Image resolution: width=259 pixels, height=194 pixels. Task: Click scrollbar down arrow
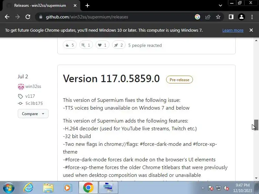tap(256, 178)
